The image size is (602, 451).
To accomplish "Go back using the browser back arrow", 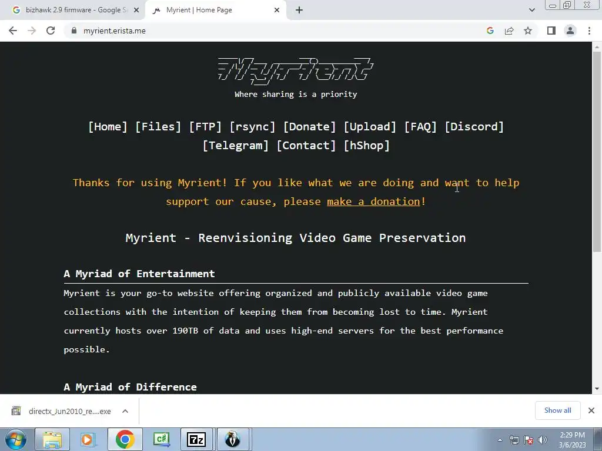I will pos(13,31).
